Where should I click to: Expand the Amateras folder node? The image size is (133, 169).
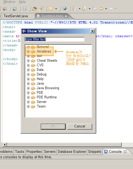click(x=28, y=51)
